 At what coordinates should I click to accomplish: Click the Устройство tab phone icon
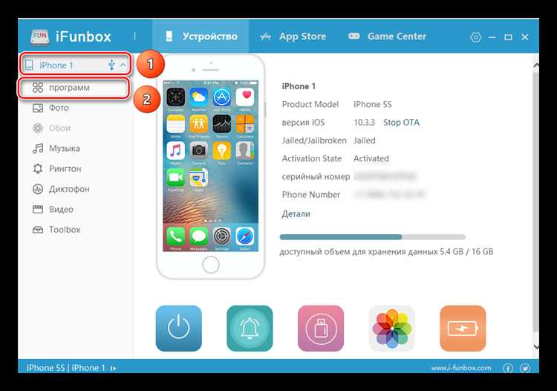coord(169,36)
